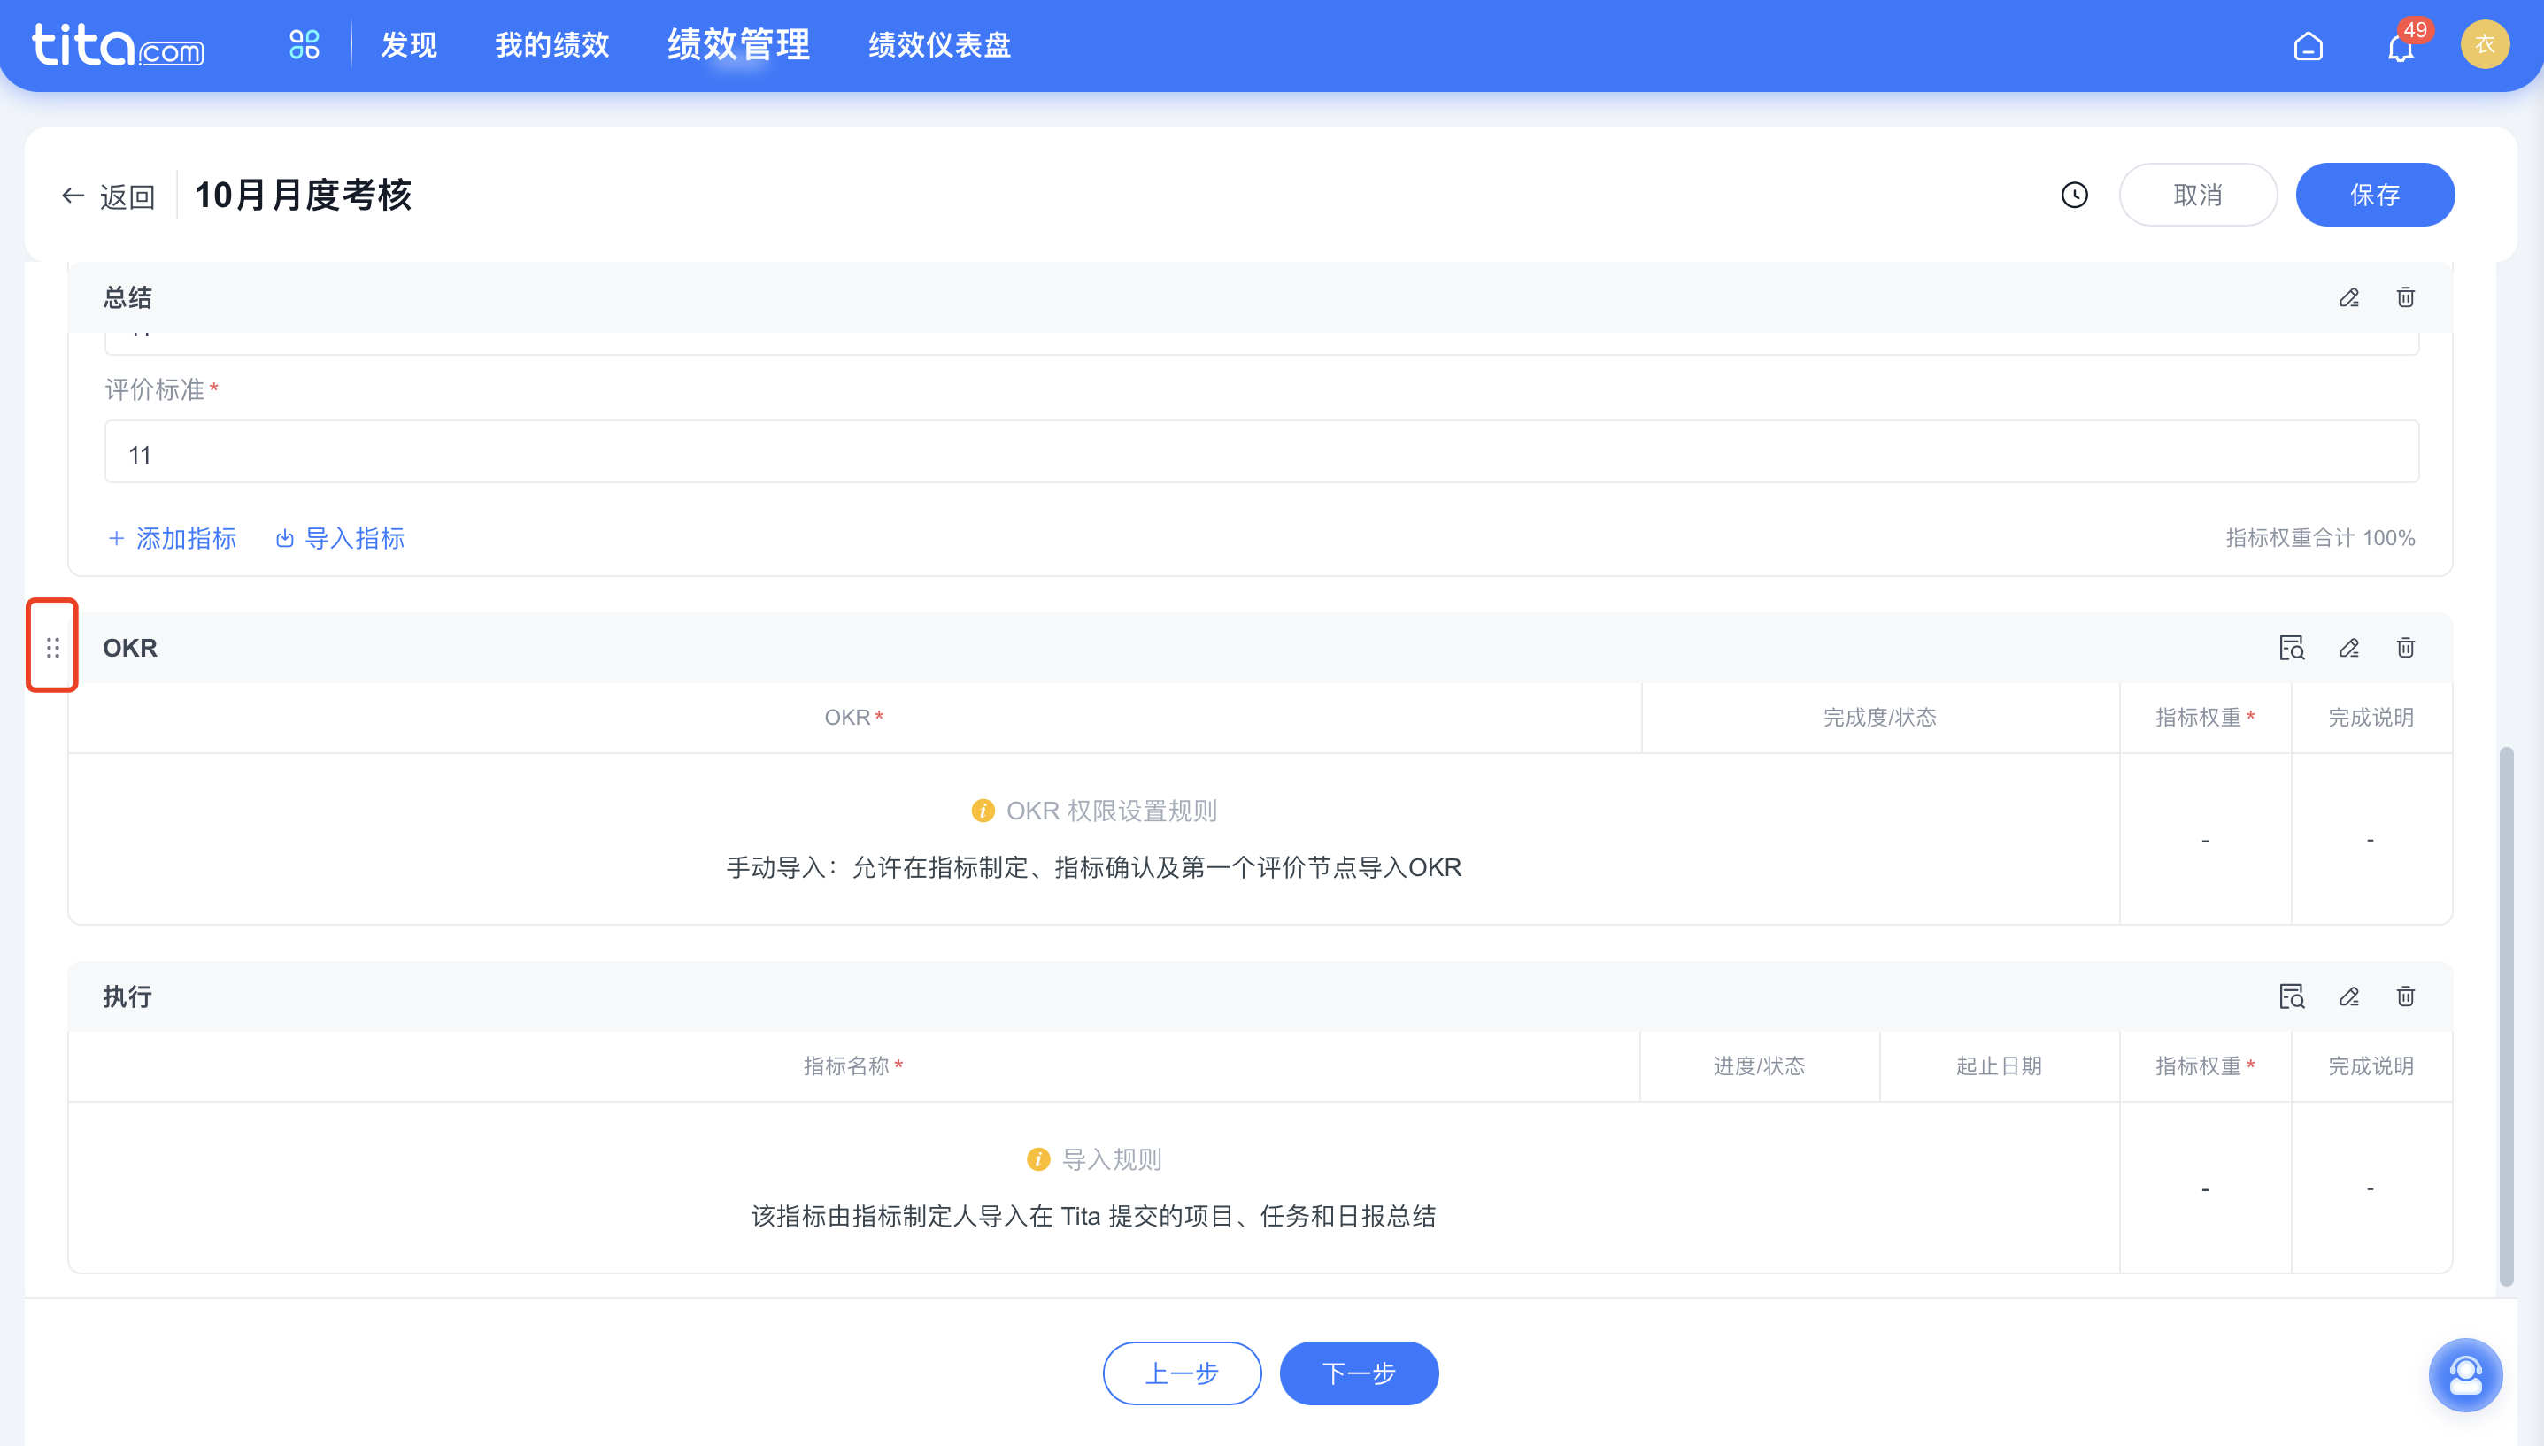The width and height of the screenshot is (2544, 1446).
Task: Focus the 评价标准 input containing 11
Action: tap(1261, 452)
